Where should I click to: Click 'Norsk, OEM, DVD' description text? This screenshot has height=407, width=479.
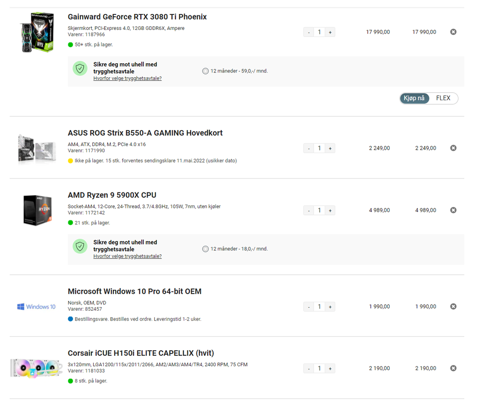(87, 303)
